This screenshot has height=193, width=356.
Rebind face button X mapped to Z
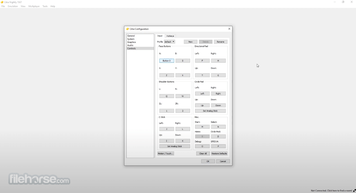pyautogui.click(x=166, y=75)
